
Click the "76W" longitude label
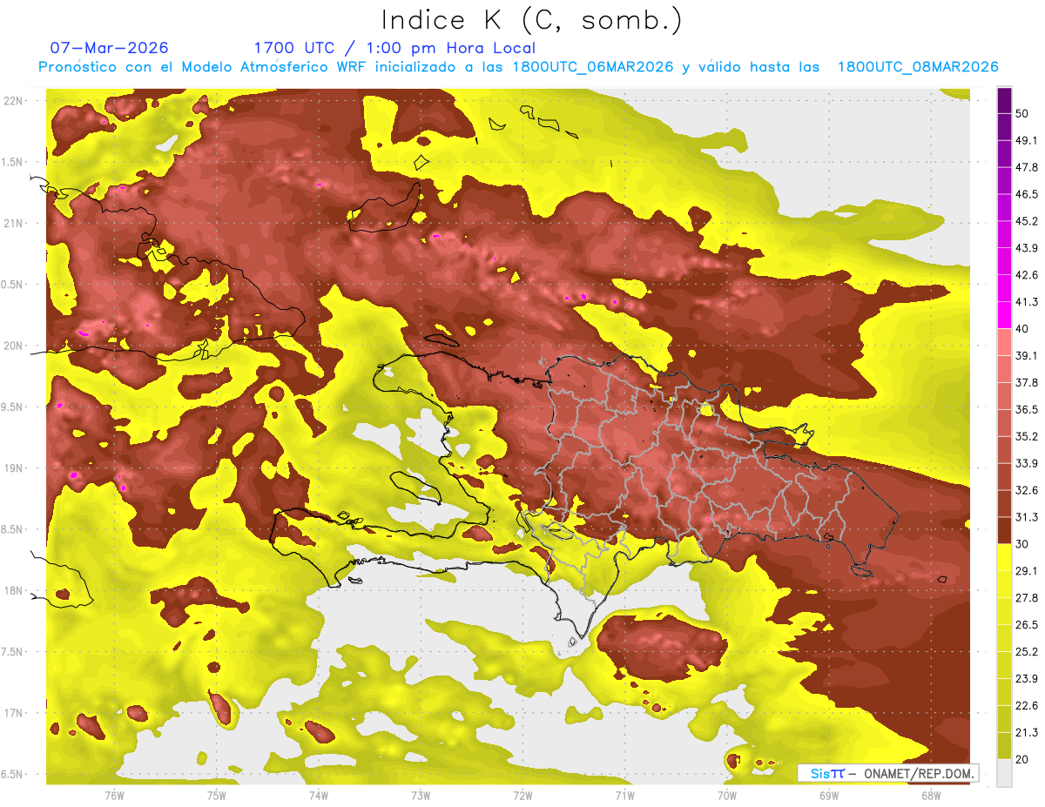(x=114, y=796)
